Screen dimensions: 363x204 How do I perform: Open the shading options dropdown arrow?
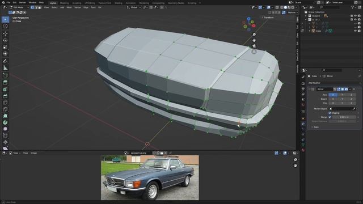pyautogui.click(x=296, y=7)
